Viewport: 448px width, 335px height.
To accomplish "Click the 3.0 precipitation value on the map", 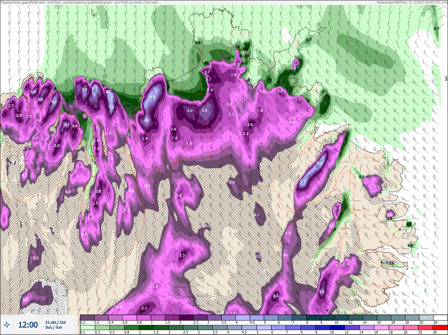I will pos(190,111).
